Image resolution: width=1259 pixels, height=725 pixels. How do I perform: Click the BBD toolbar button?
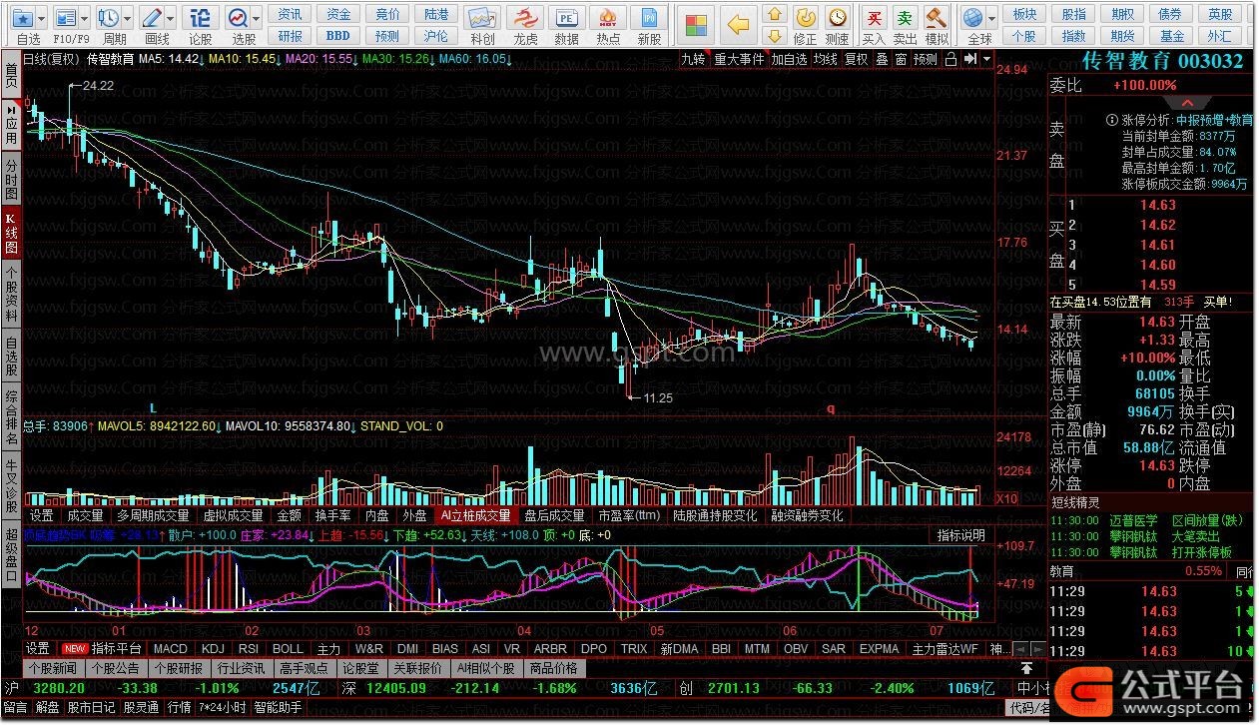coord(337,35)
